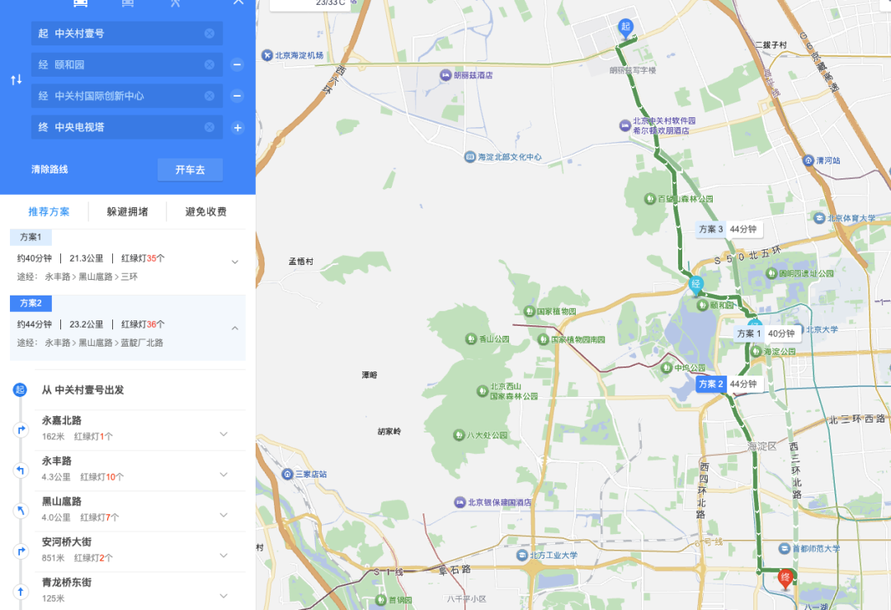Click the 开车去 button
The image size is (891, 610).
[190, 169]
